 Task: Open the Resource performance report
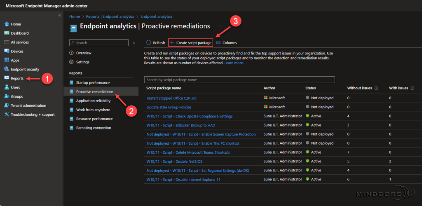point(94,119)
